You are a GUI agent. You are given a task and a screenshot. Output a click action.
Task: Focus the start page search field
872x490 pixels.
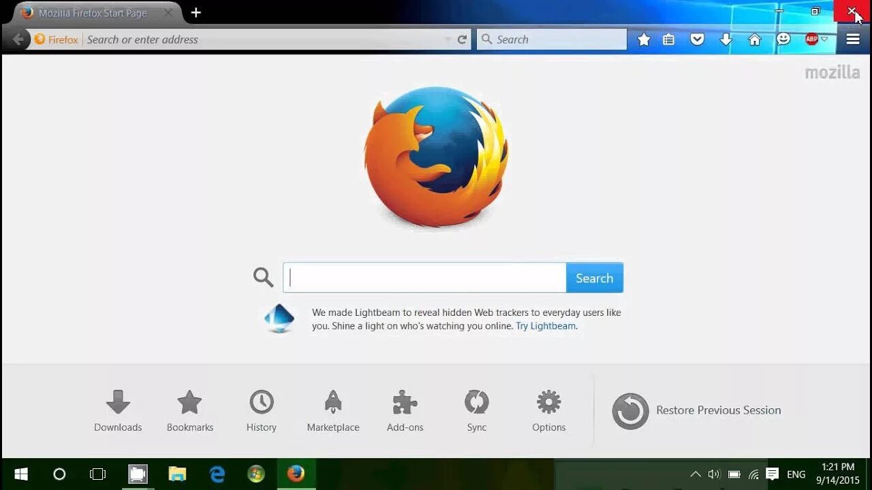click(x=424, y=278)
